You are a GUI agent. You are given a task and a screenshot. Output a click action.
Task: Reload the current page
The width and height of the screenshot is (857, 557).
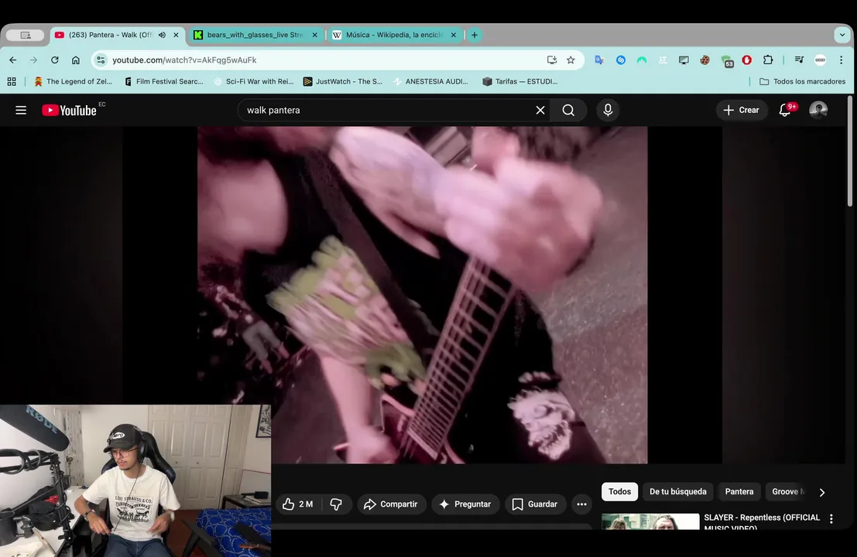[55, 60]
